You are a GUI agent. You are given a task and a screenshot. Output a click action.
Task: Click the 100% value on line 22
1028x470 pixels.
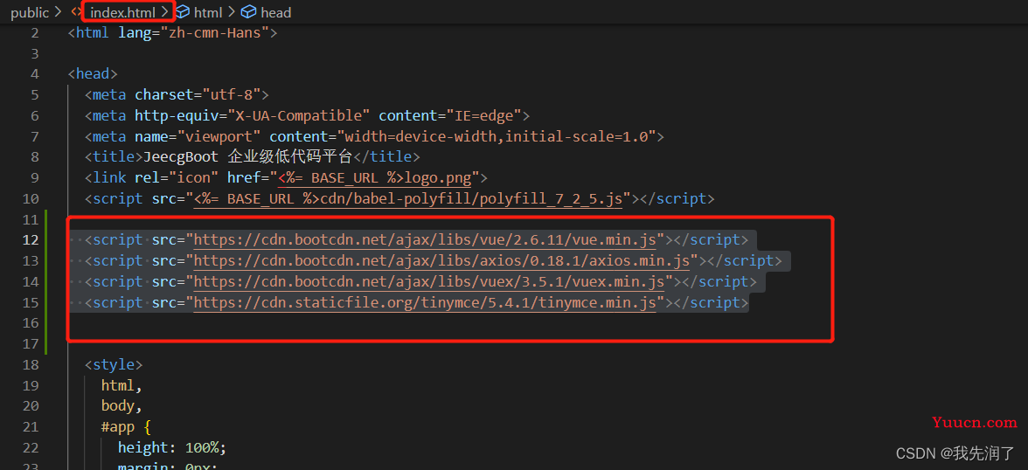[202, 448]
